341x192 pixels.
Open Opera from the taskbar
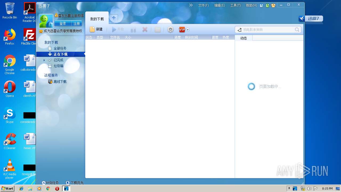tap(57, 189)
